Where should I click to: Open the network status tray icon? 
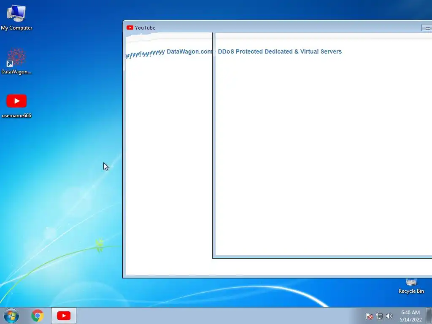coord(379,316)
